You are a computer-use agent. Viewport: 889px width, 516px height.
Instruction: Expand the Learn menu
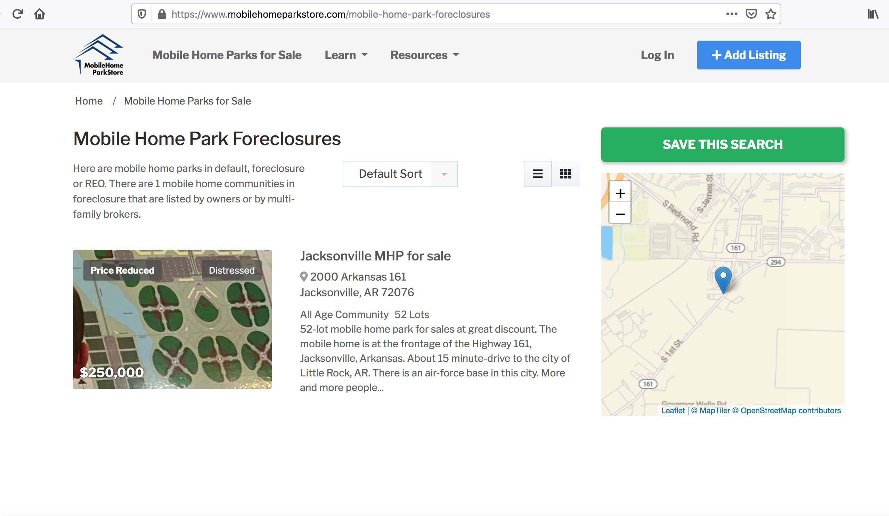pos(346,55)
